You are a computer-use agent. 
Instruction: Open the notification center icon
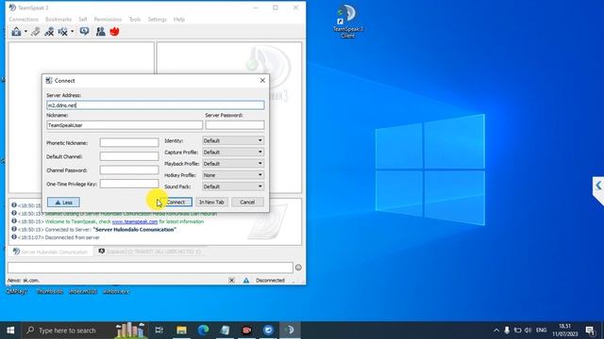tap(590, 331)
